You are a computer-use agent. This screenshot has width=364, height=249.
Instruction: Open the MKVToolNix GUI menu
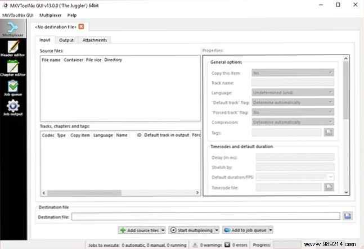click(x=18, y=15)
